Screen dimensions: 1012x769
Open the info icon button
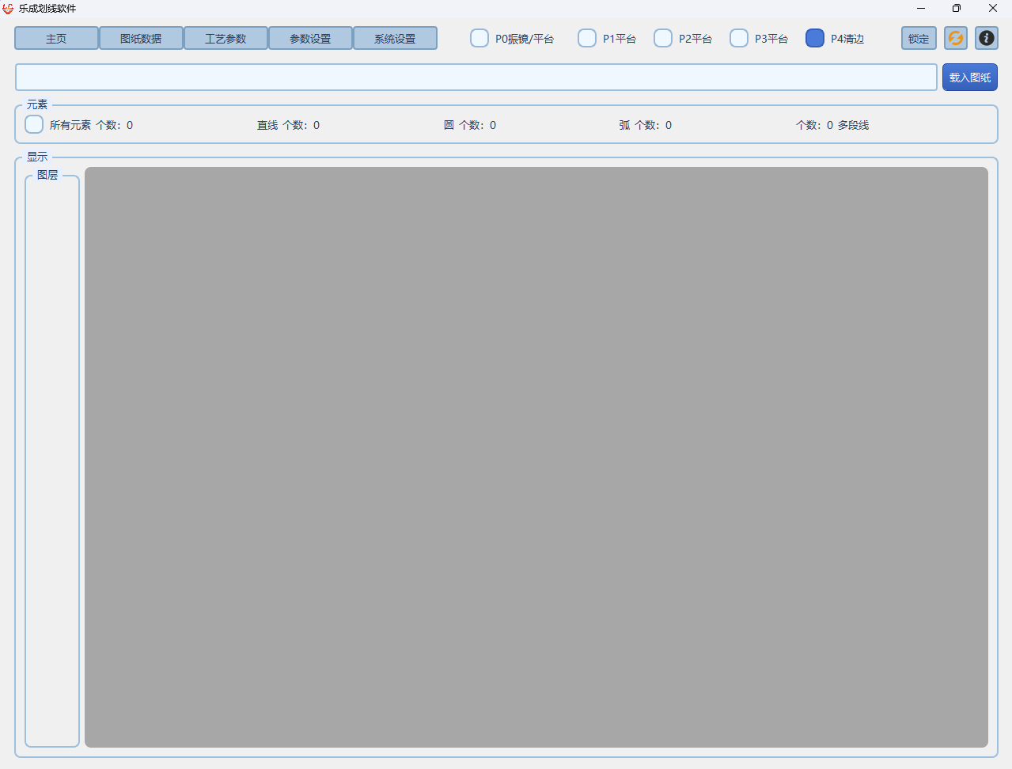pyautogui.click(x=986, y=38)
